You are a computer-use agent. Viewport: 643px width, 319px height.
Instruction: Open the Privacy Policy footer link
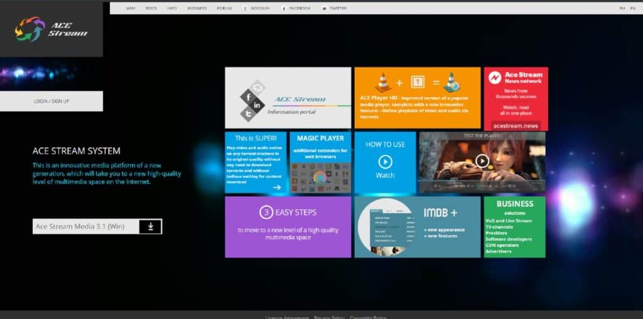pos(329,317)
